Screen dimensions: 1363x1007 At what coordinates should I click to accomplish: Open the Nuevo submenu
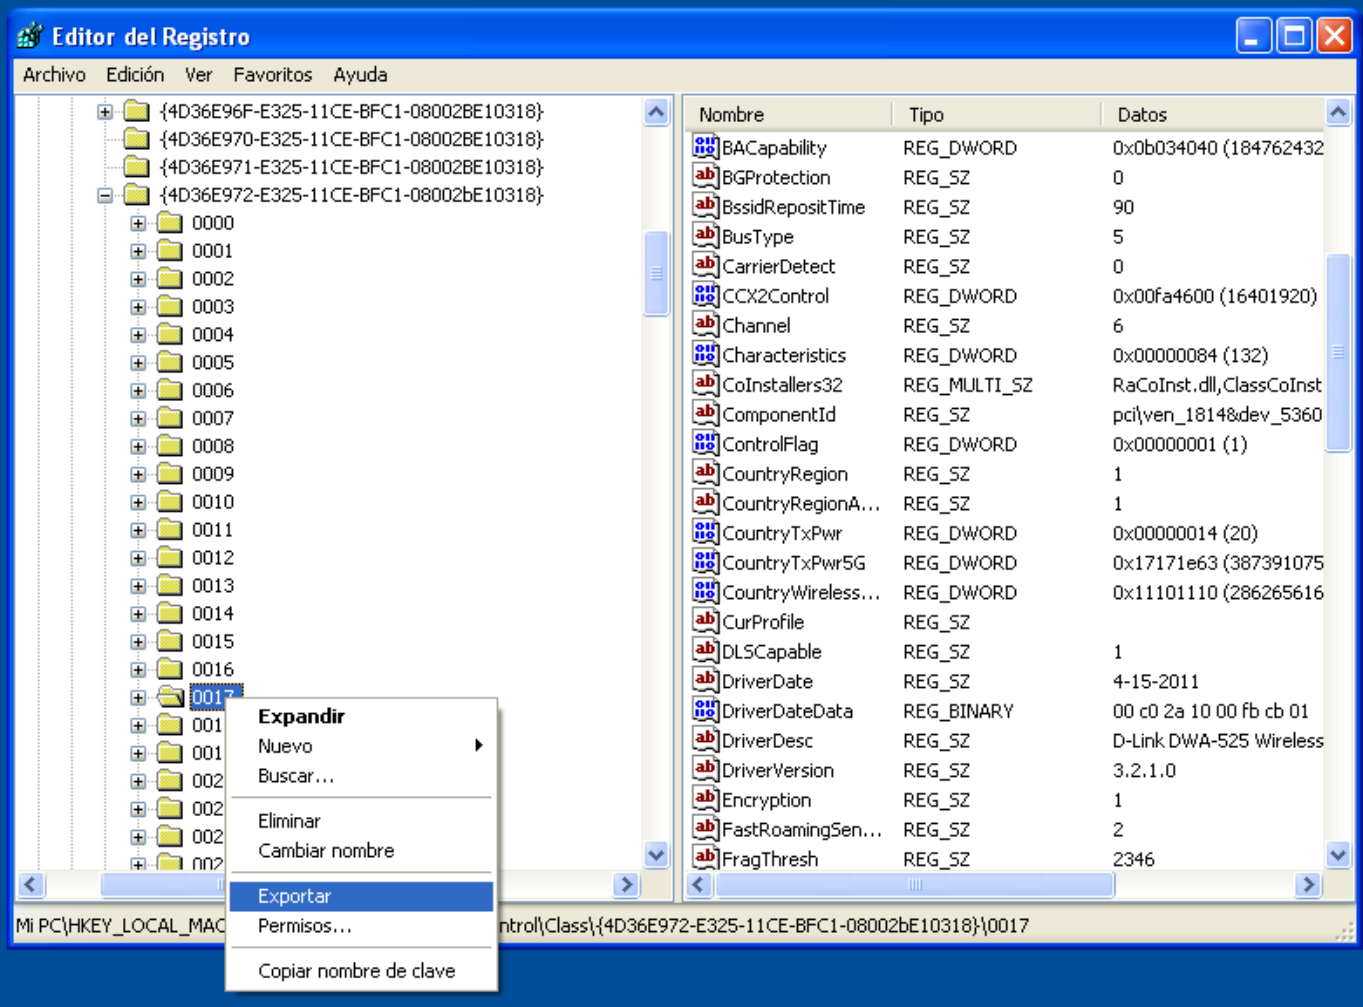(285, 745)
